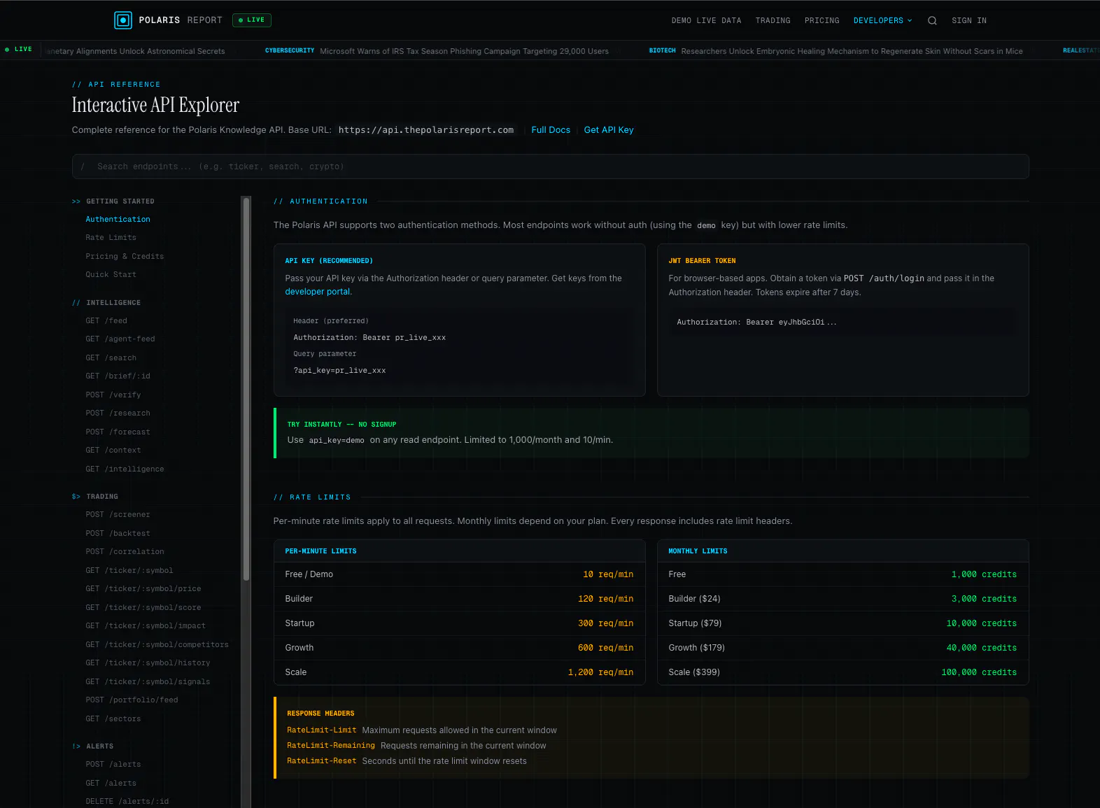Collapse the Trading sidebar section
Viewport: 1100px width, 808px height.
tap(95, 497)
